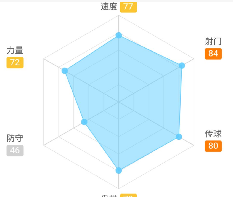This screenshot has width=233, height=197.
Task: Select the 传球 axis label
Action: click(213, 134)
